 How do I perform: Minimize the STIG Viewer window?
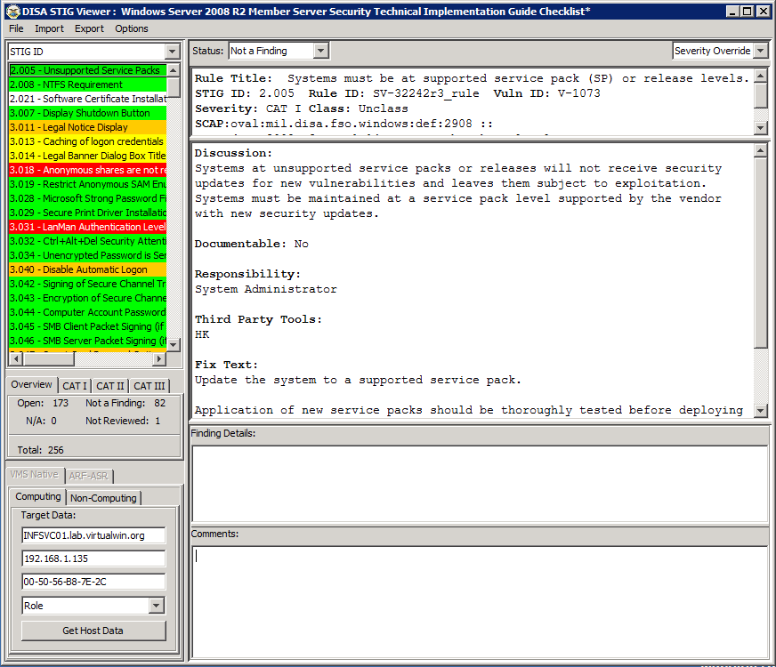pyautogui.click(x=733, y=12)
